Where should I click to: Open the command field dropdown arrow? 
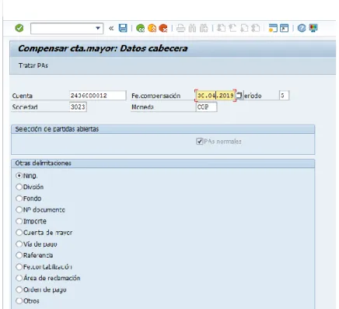click(98, 28)
